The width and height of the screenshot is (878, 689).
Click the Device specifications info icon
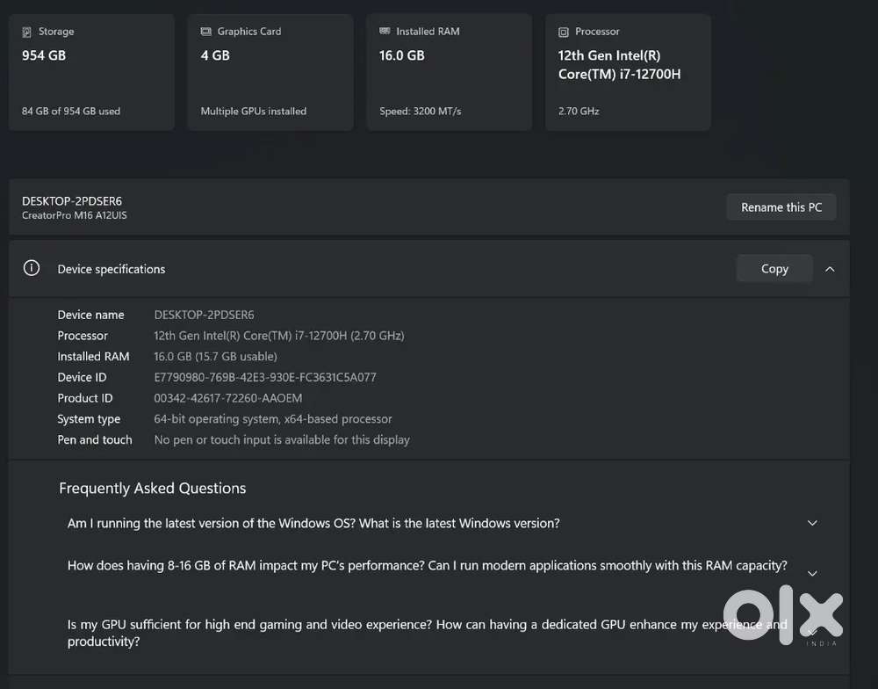pos(32,269)
